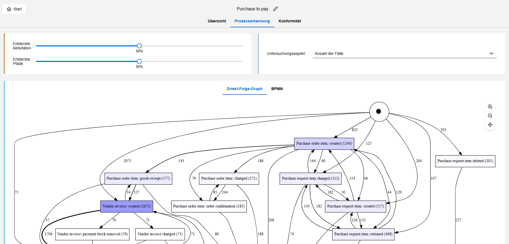Open the Konformität tab
Image resolution: width=509 pixels, height=244 pixels.
(x=290, y=21)
